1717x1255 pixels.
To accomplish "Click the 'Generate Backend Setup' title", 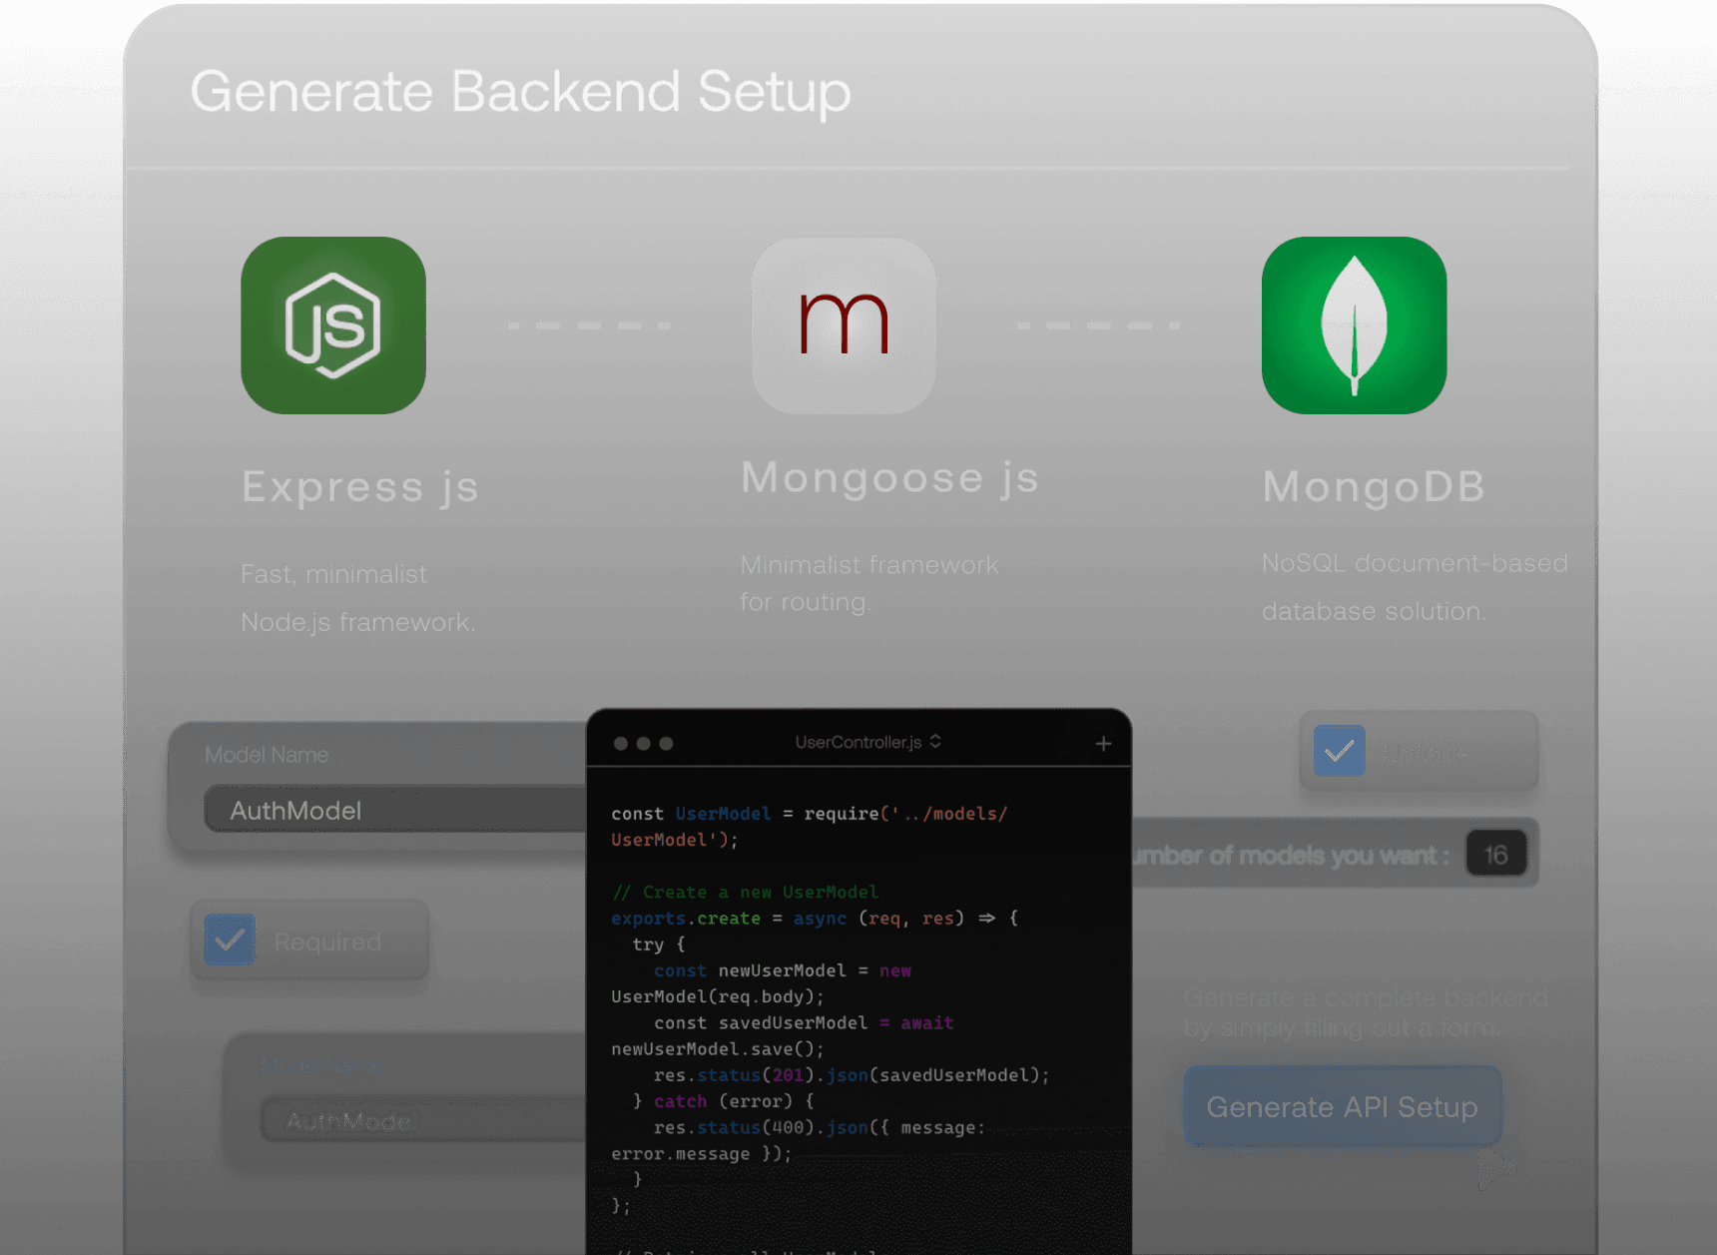I will [520, 92].
